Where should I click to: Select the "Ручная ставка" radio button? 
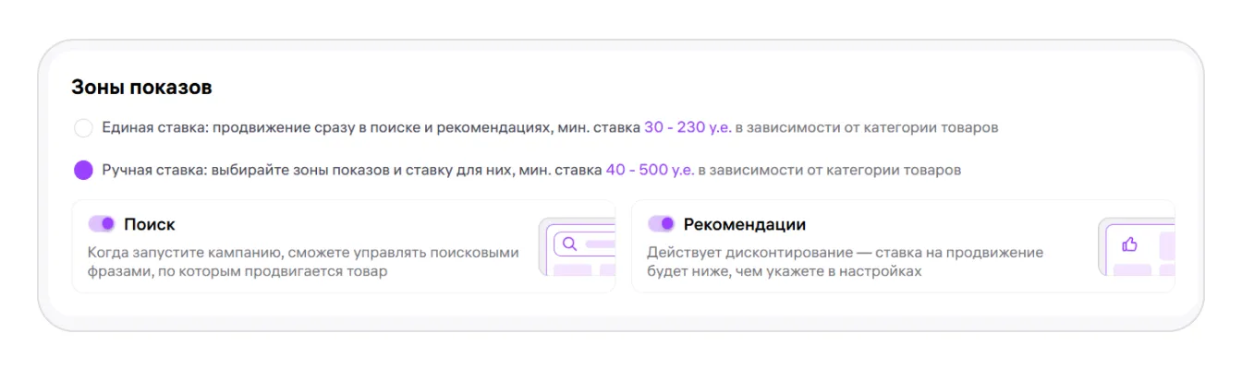click(x=83, y=171)
